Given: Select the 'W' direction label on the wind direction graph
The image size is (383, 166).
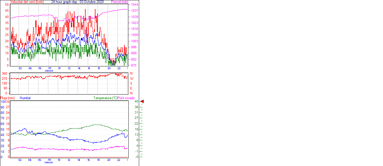Looking at the screenshot, I should click(132, 79).
